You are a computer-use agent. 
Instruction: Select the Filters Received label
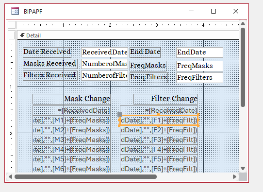point(50,75)
